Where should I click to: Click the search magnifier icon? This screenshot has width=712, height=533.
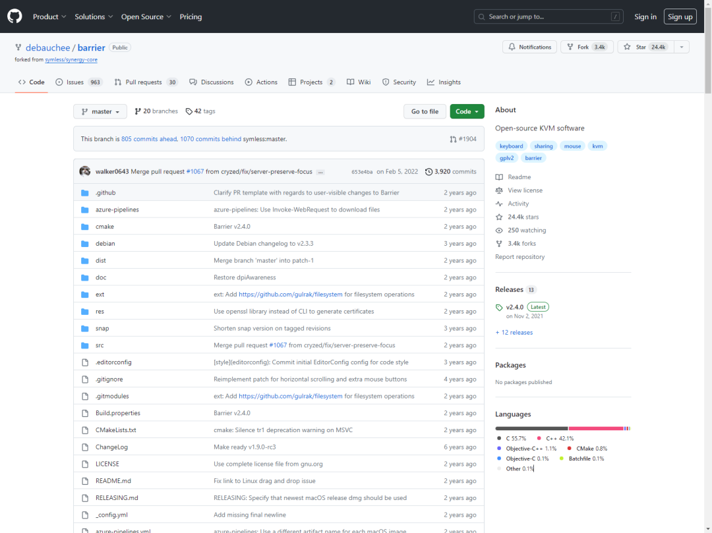click(482, 16)
